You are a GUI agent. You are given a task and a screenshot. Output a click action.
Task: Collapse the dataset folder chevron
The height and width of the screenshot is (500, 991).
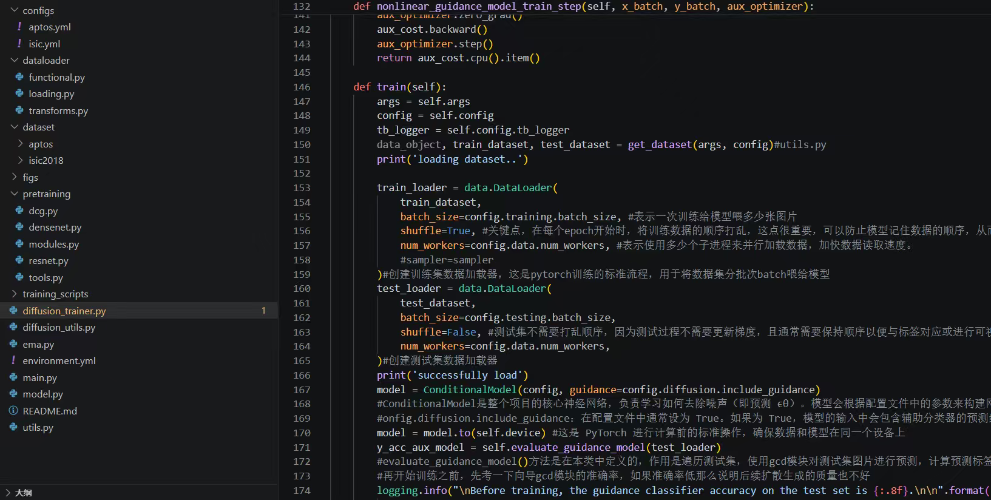click(x=14, y=127)
